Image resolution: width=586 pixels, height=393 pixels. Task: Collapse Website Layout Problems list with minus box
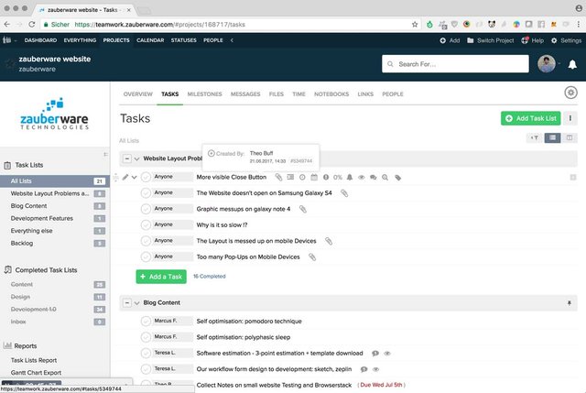(x=127, y=158)
